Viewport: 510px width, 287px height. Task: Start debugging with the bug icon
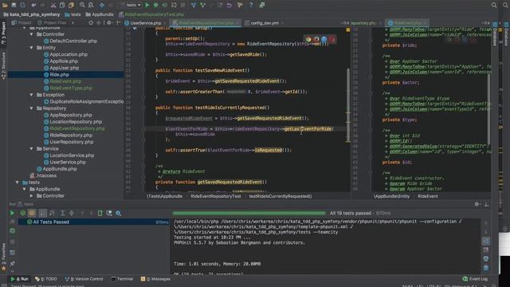pyautogui.click(x=156, y=5)
